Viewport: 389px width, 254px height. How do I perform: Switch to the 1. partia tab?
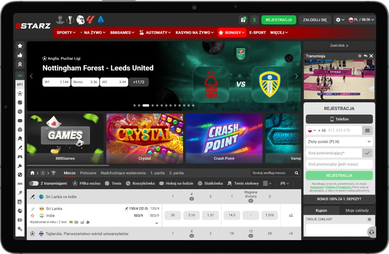[x=157, y=173]
